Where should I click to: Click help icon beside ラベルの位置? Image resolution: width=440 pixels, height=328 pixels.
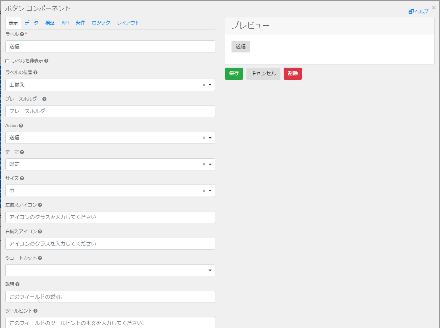(35, 72)
